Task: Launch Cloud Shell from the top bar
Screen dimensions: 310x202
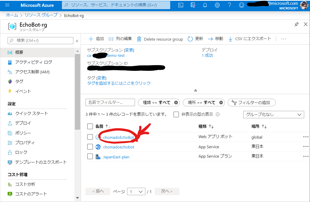Action: pos(181,5)
